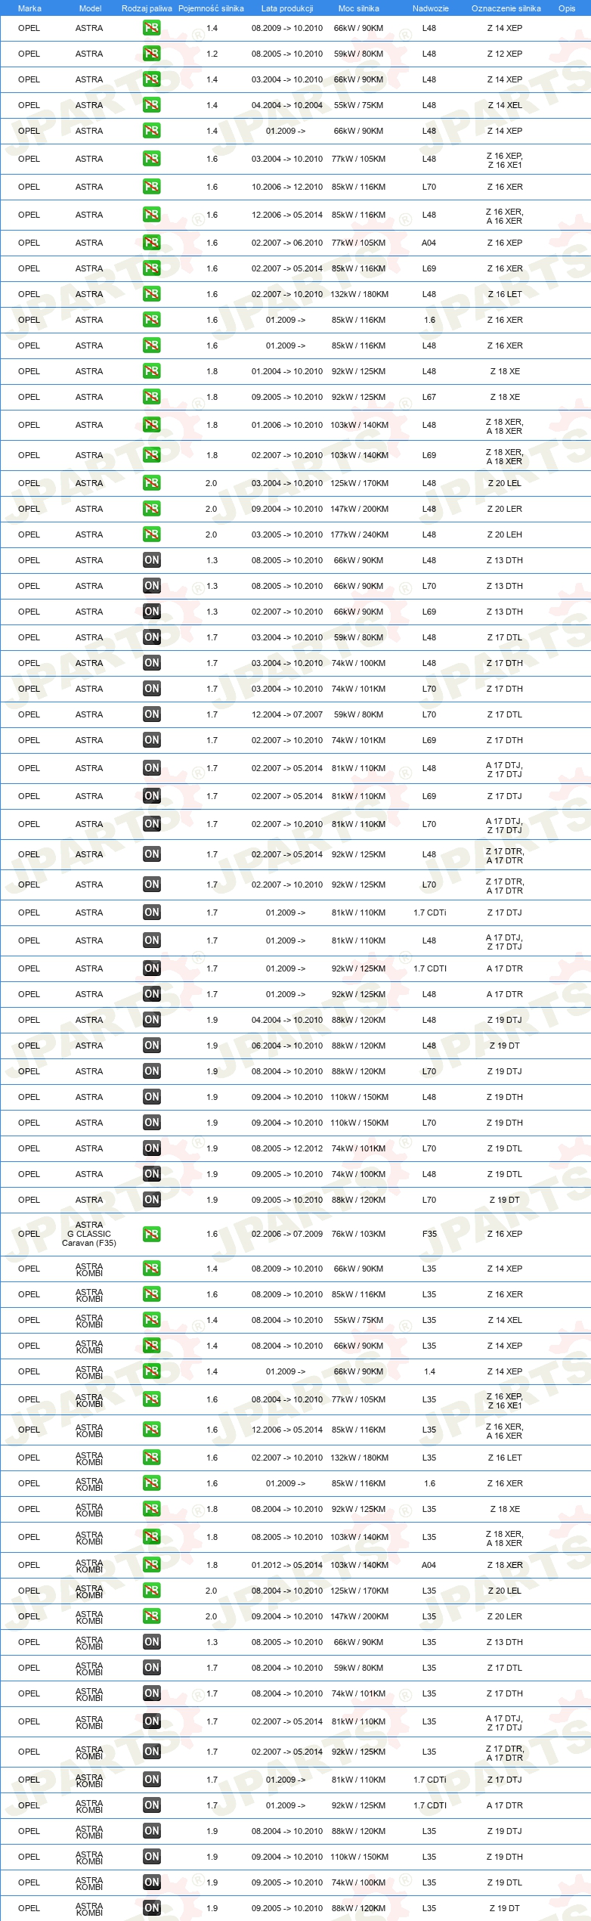Select petrol icon in 10.2006 -> 12.2010 row
Screen dimensions: 591x1921
click(x=152, y=187)
